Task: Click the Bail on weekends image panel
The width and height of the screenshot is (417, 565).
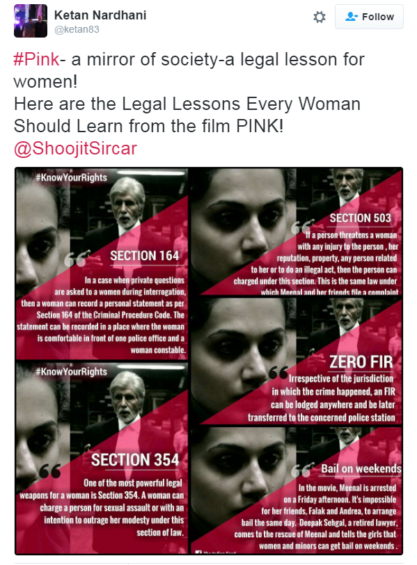Action: (x=297, y=490)
